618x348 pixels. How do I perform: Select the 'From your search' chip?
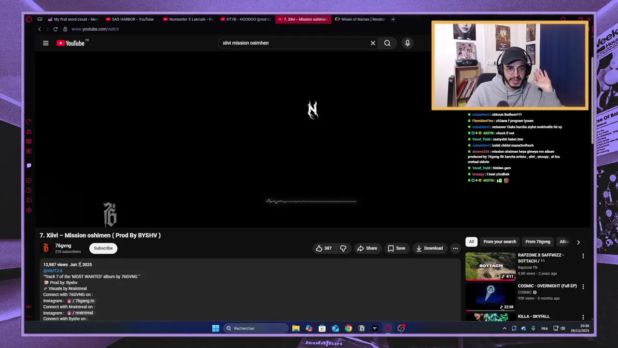pos(500,242)
